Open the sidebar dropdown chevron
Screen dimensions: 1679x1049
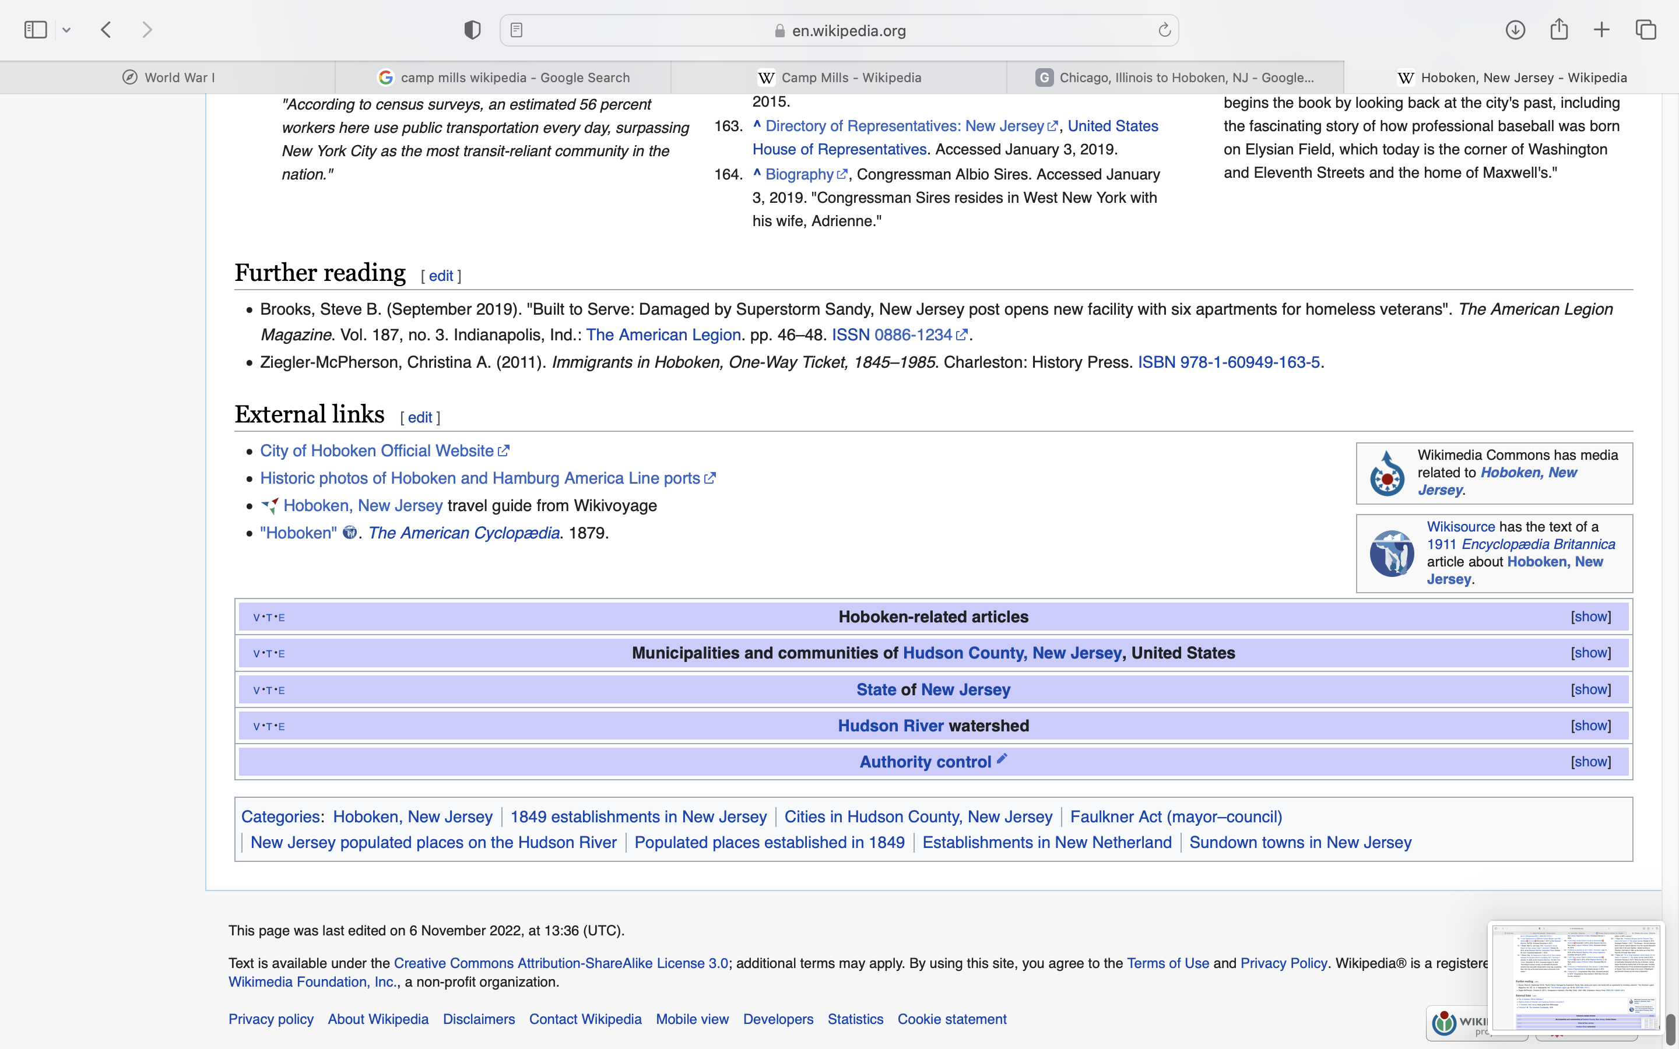tap(66, 30)
